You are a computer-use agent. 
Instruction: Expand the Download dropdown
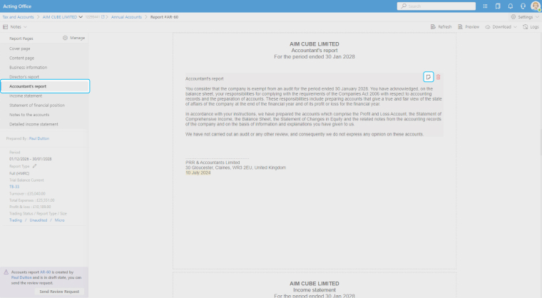(501, 26)
